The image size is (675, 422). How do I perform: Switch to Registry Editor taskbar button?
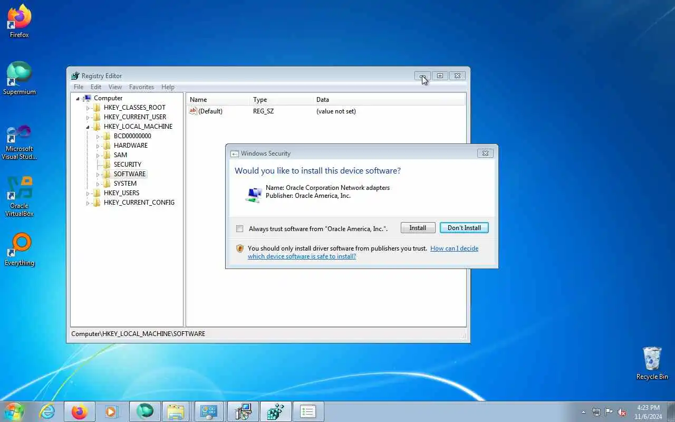(275, 411)
